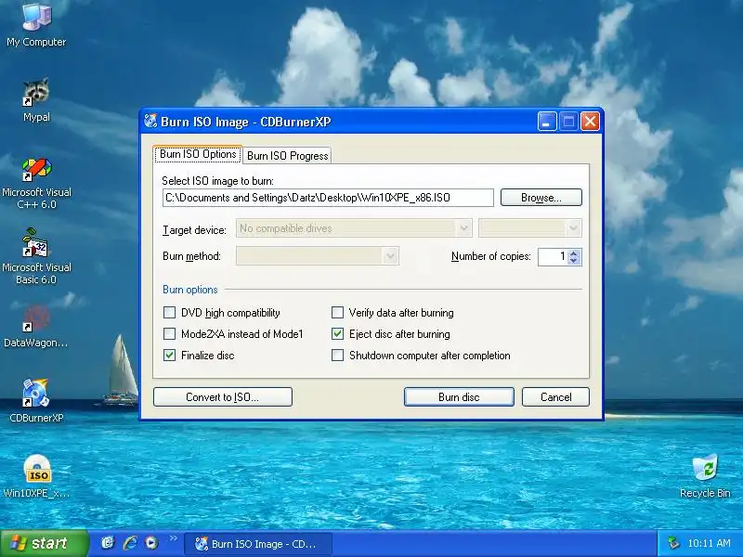Select the Win10XPE ISO file icon
This screenshot has width=743, height=557.
pyautogui.click(x=36, y=475)
